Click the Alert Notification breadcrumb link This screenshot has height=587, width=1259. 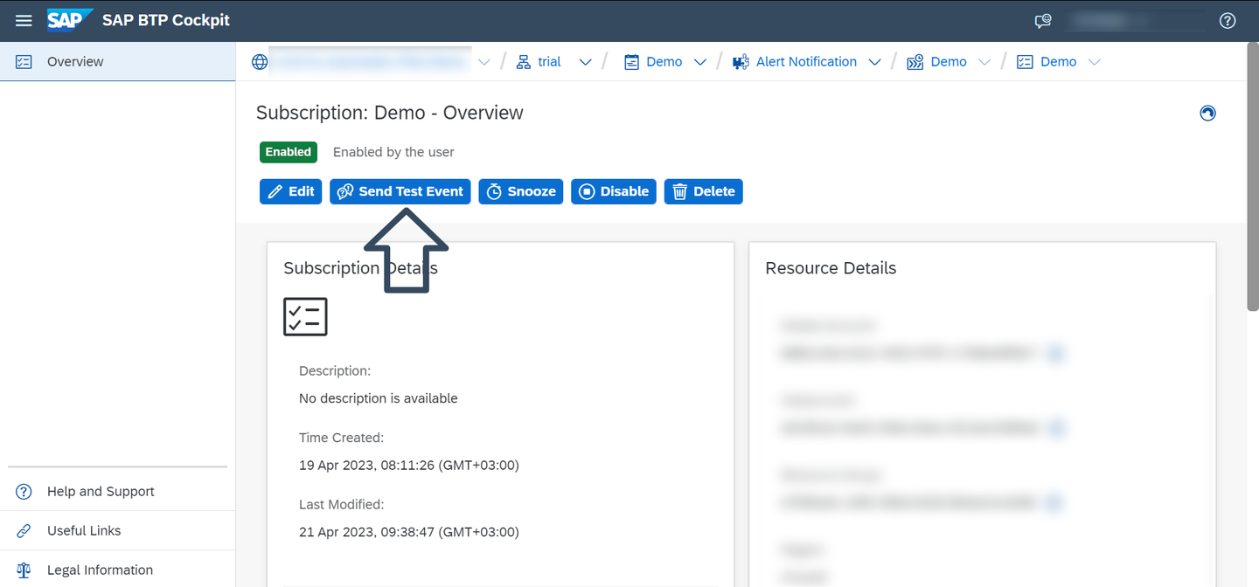[x=806, y=62]
